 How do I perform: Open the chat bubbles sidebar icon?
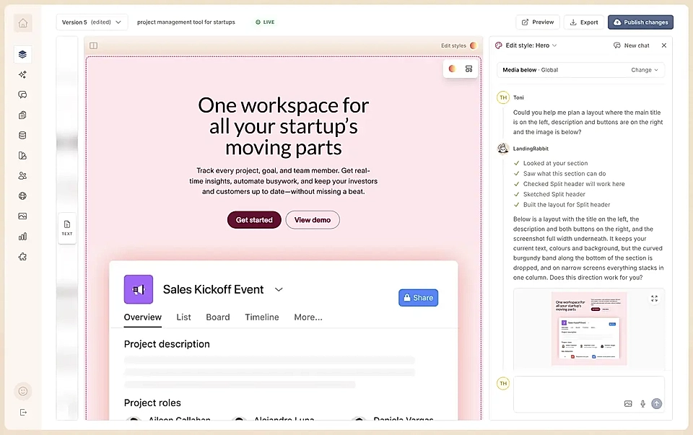point(22,95)
